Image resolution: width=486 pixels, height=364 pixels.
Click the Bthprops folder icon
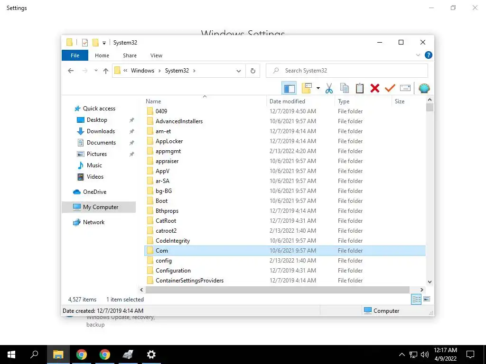[x=150, y=211]
